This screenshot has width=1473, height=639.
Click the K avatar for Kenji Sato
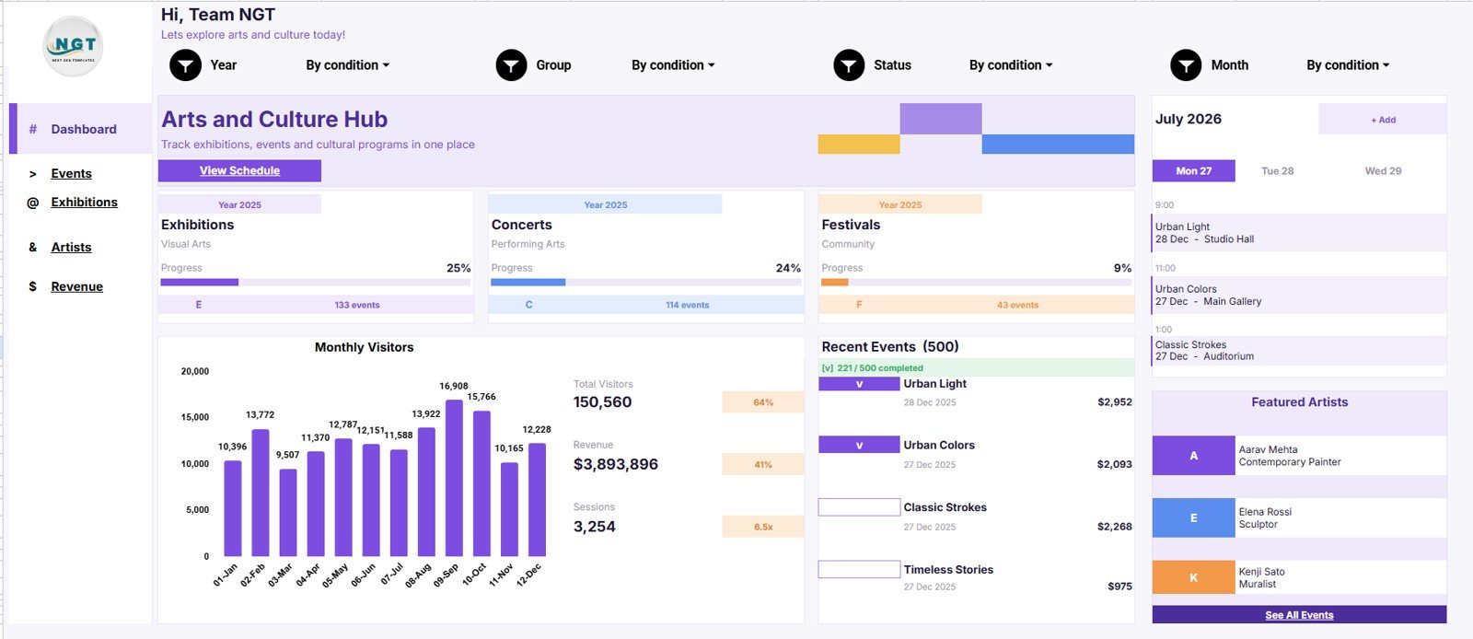pyautogui.click(x=1194, y=577)
